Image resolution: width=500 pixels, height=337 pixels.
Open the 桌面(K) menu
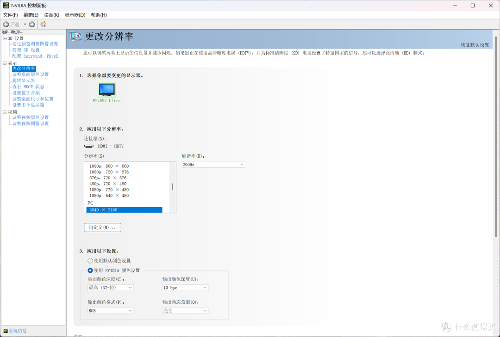pos(52,15)
